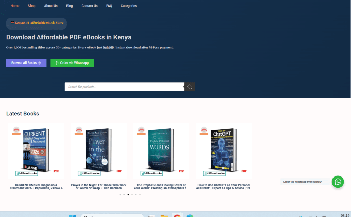Focus the Search for products field

pos(124,87)
